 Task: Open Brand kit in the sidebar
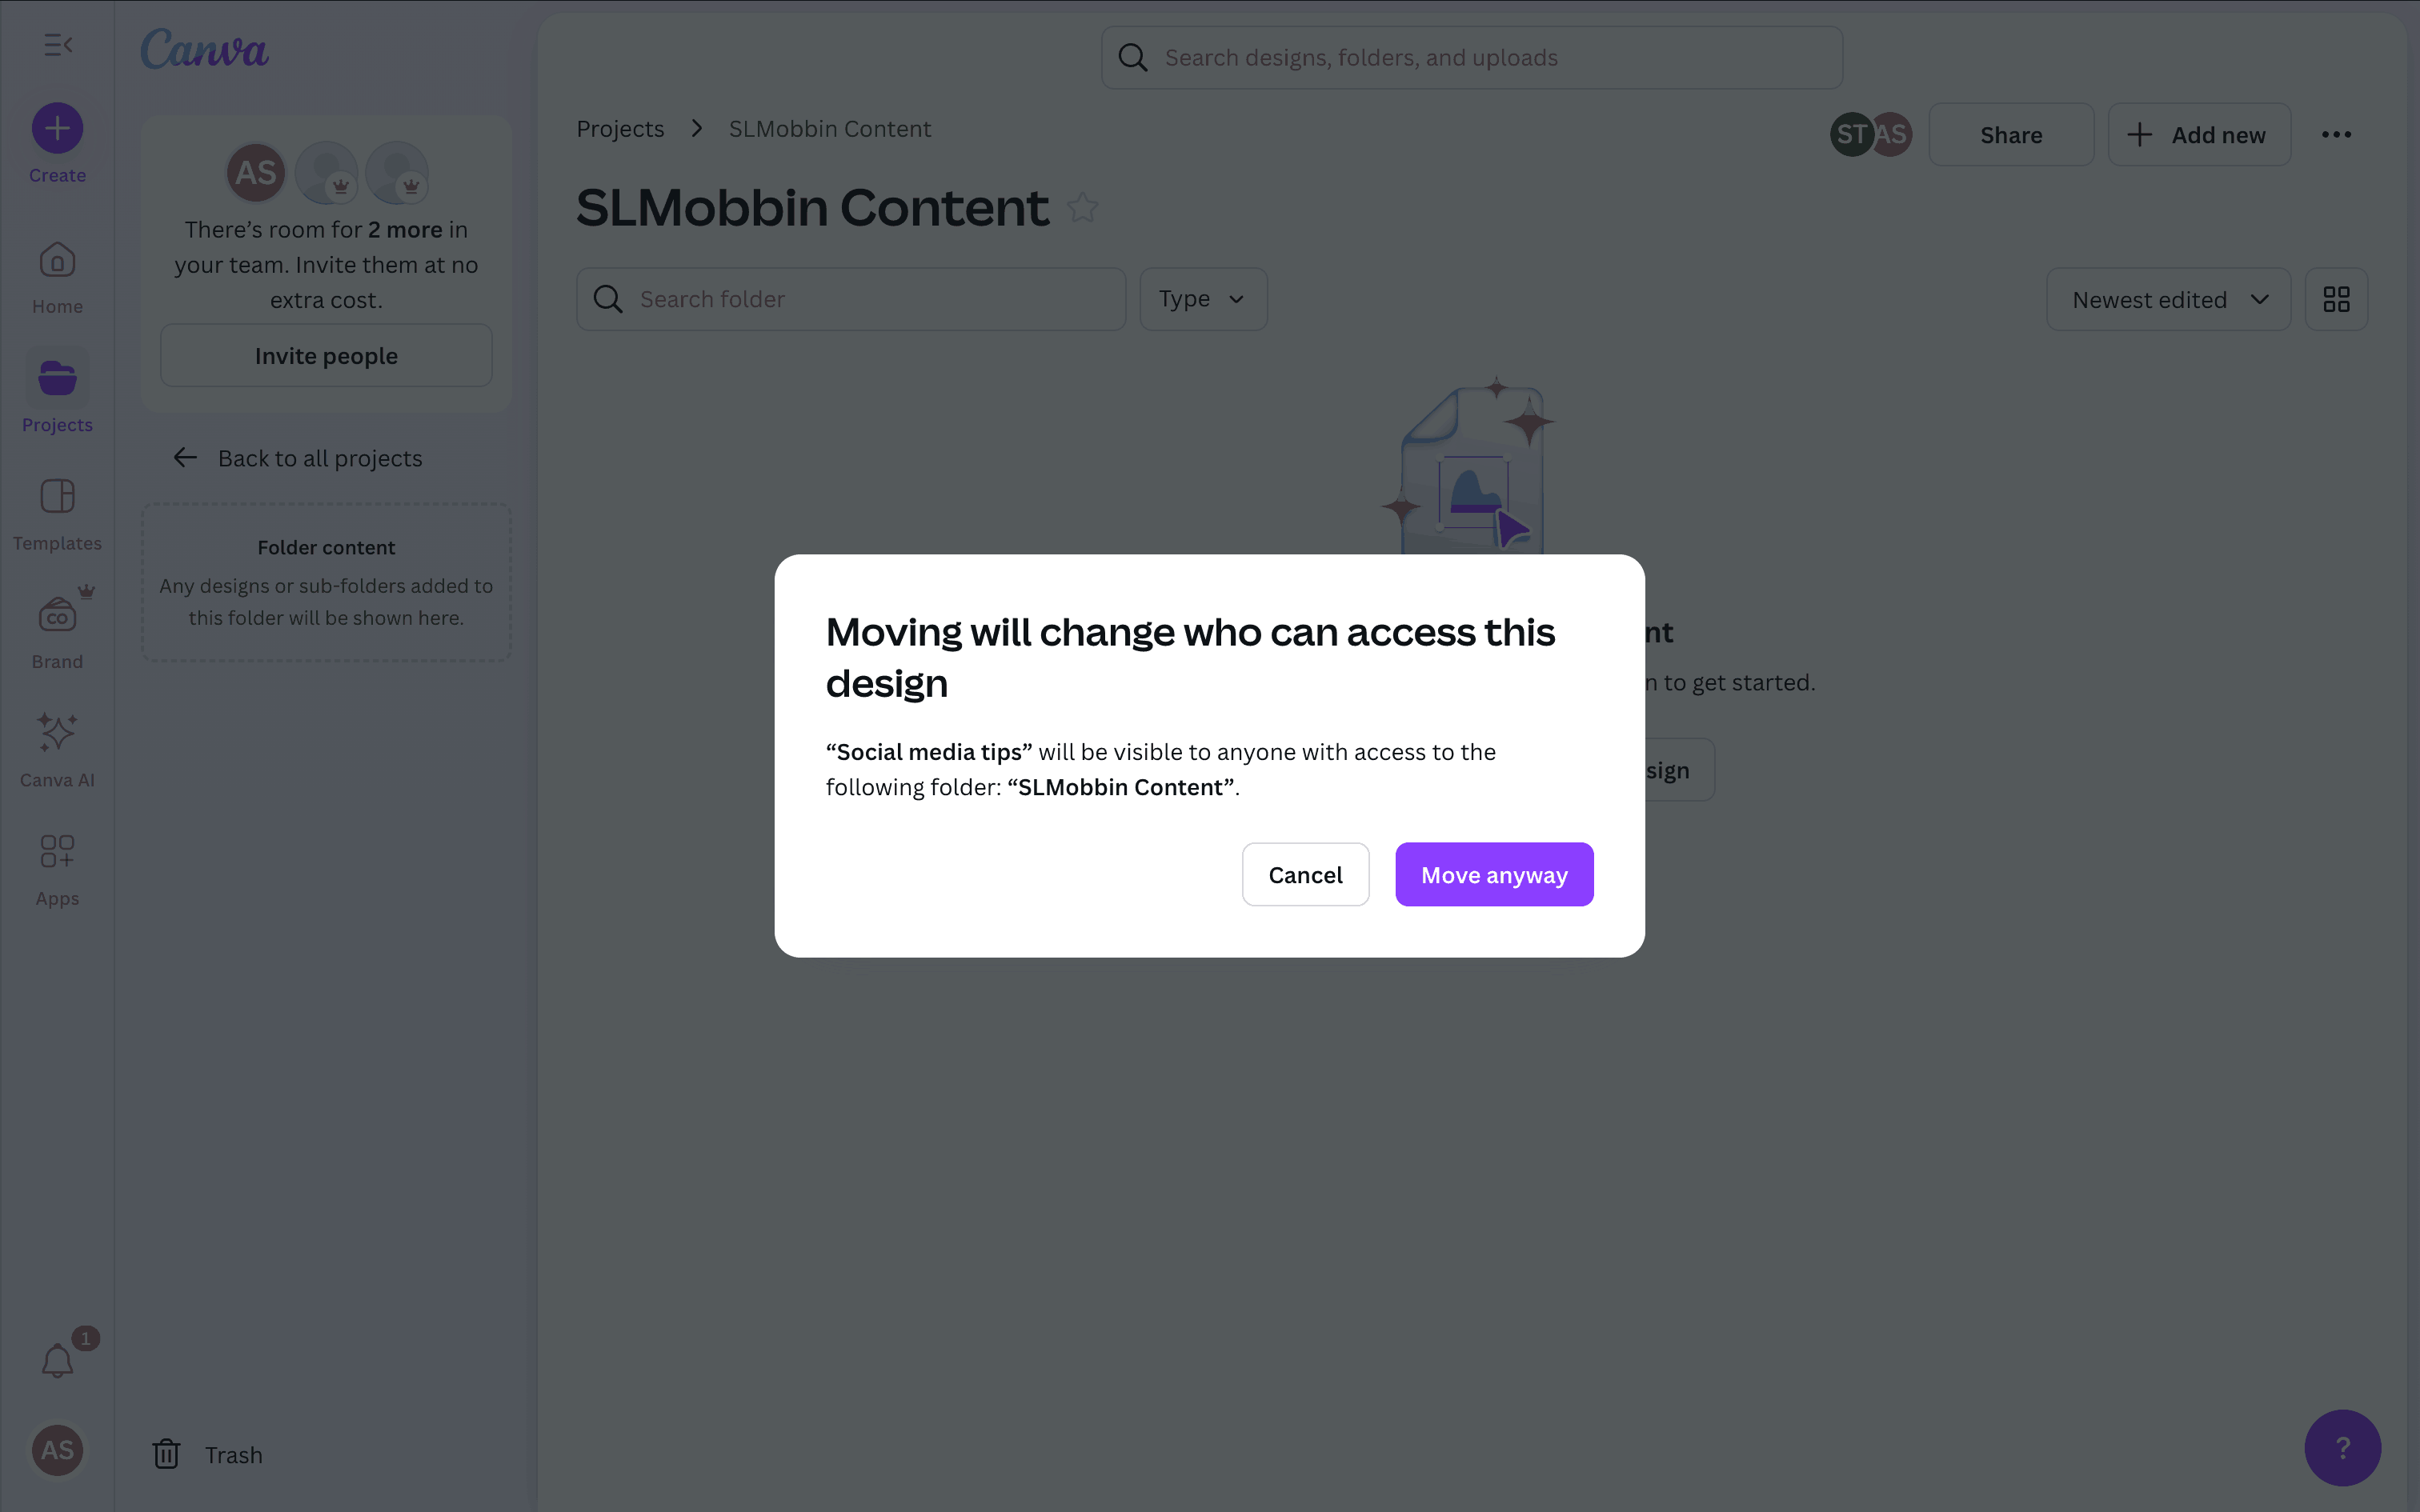tap(57, 616)
